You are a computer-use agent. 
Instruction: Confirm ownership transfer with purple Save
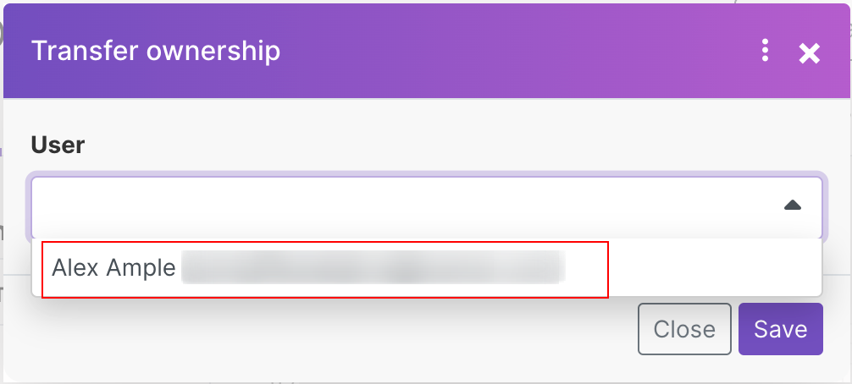click(780, 328)
